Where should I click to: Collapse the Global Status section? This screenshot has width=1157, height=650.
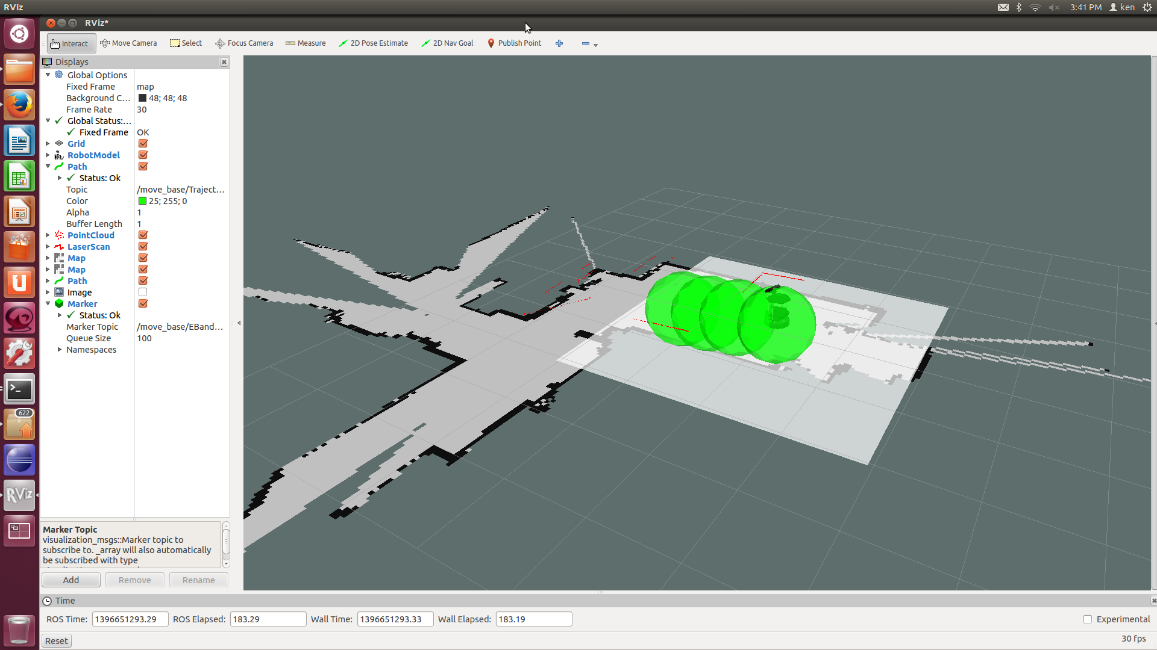click(x=48, y=120)
